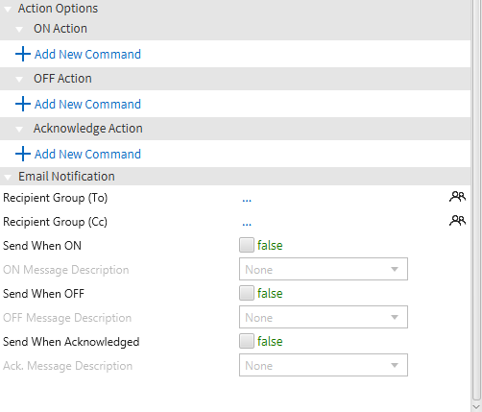Open Ack. Message Description dropdown
Image resolution: width=482 pixels, height=412 pixels.
click(x=324, y=365)
